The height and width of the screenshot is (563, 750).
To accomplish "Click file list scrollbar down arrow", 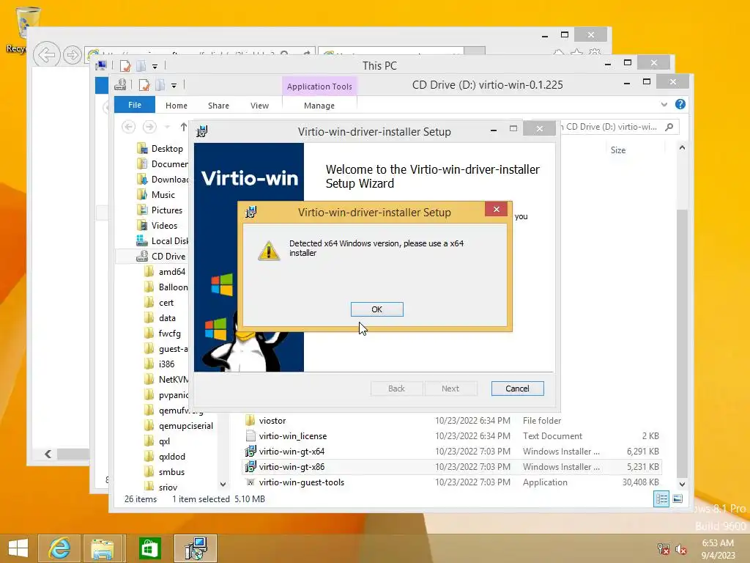I will (682, 484).
